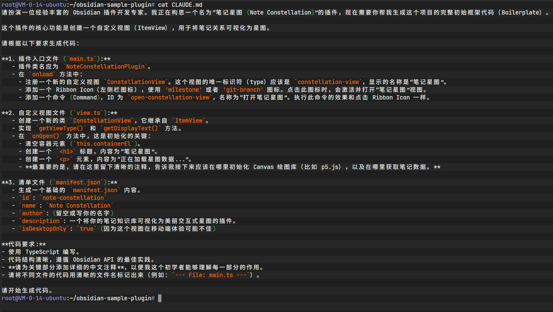Click the 'true' value after isDesktopOnly
This screenshot has height=312, width=553.
click(87, 229)
